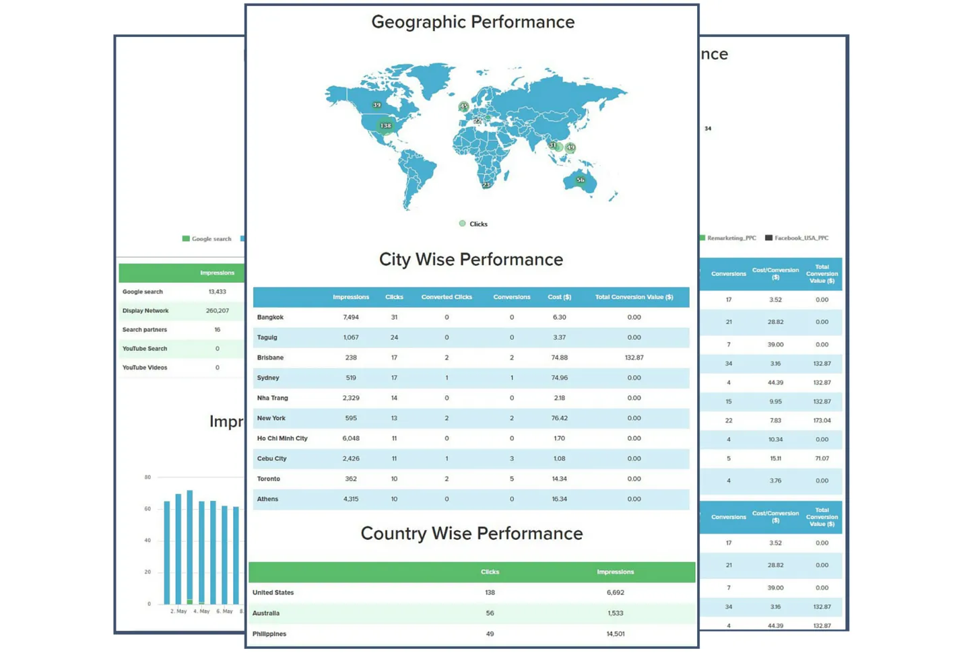955x653 pixels.
Task: Click the map marker over the United States
Action: tap(385, 125)
